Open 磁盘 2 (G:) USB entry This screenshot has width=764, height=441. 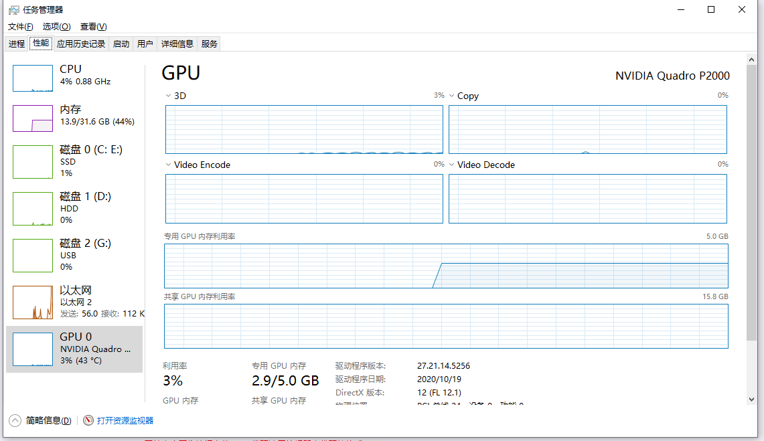tap(74, 254)
